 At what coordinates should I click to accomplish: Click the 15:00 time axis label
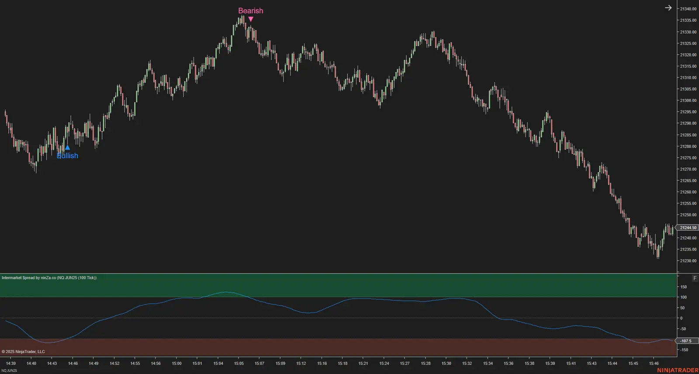[x=176, y=364]
